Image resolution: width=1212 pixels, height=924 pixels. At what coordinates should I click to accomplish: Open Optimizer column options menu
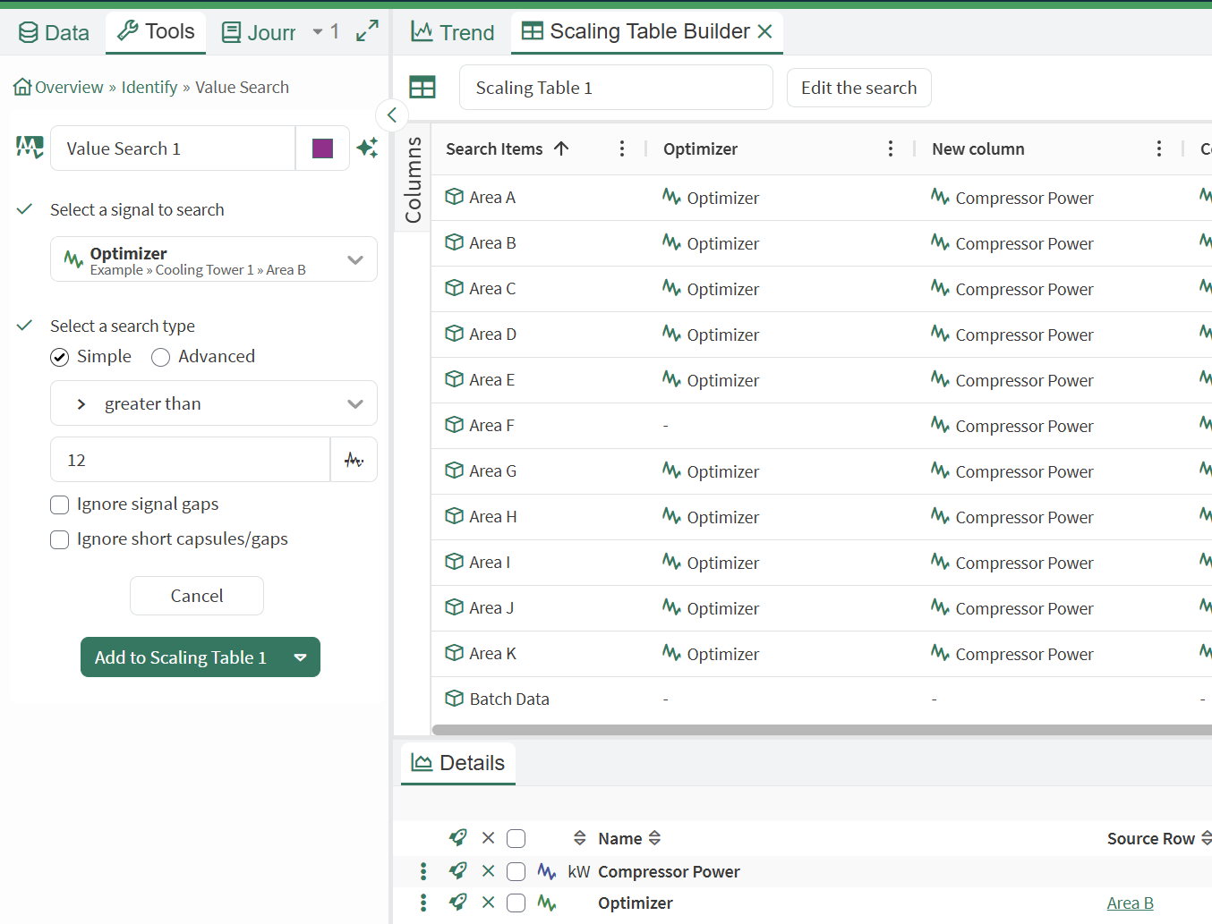click(890, 148)
